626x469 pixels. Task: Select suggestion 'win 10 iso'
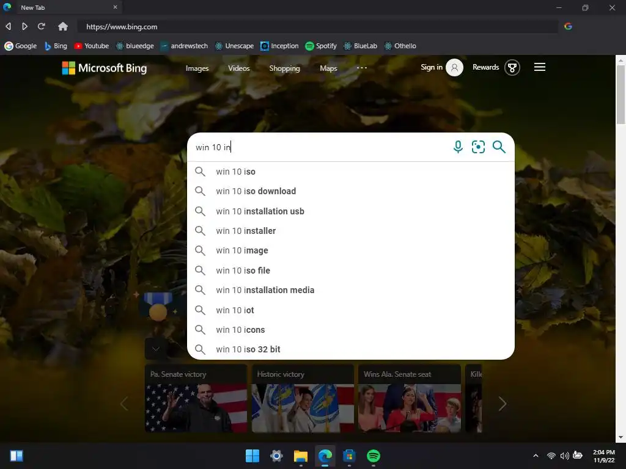click(x=350, y=172)
